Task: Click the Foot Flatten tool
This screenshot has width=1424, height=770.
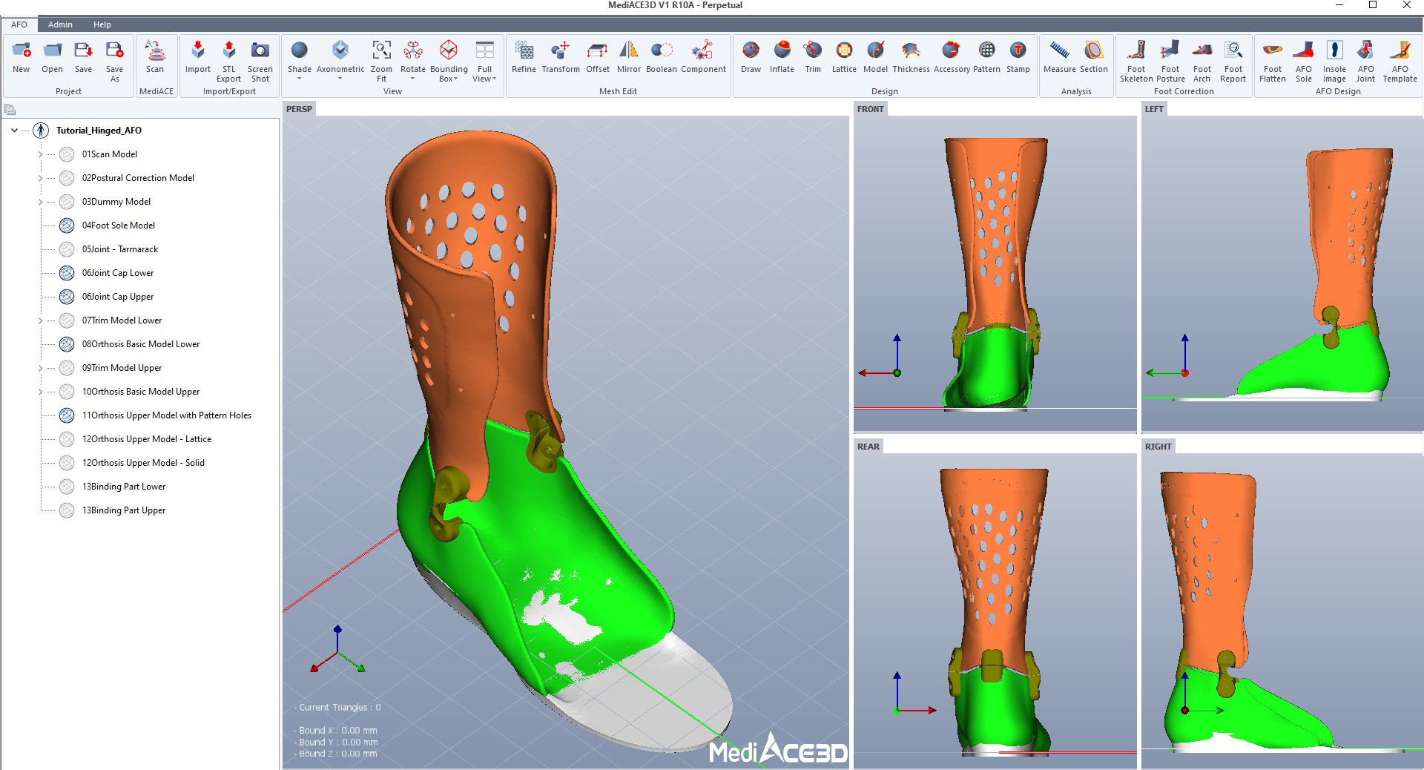Action: click(1273, 62)
